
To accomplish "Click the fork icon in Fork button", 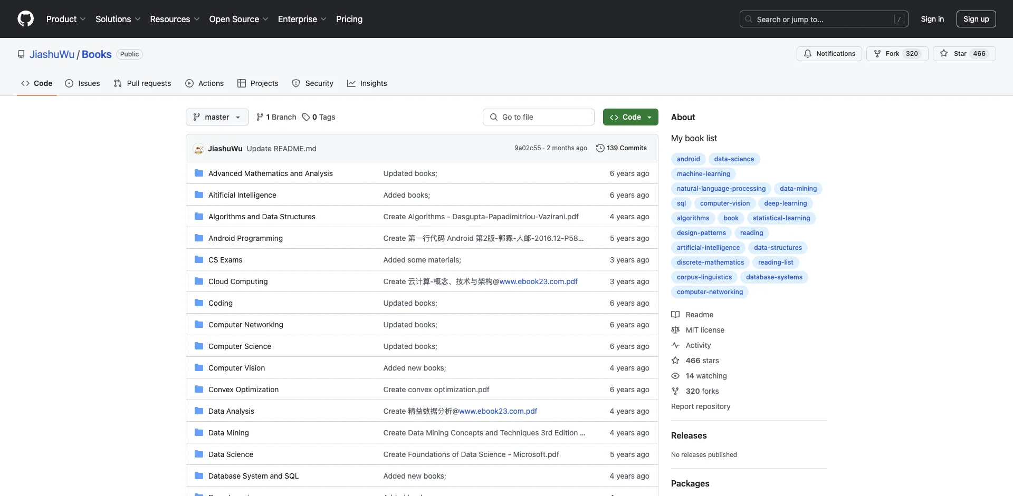I will [x=877, y=54].
